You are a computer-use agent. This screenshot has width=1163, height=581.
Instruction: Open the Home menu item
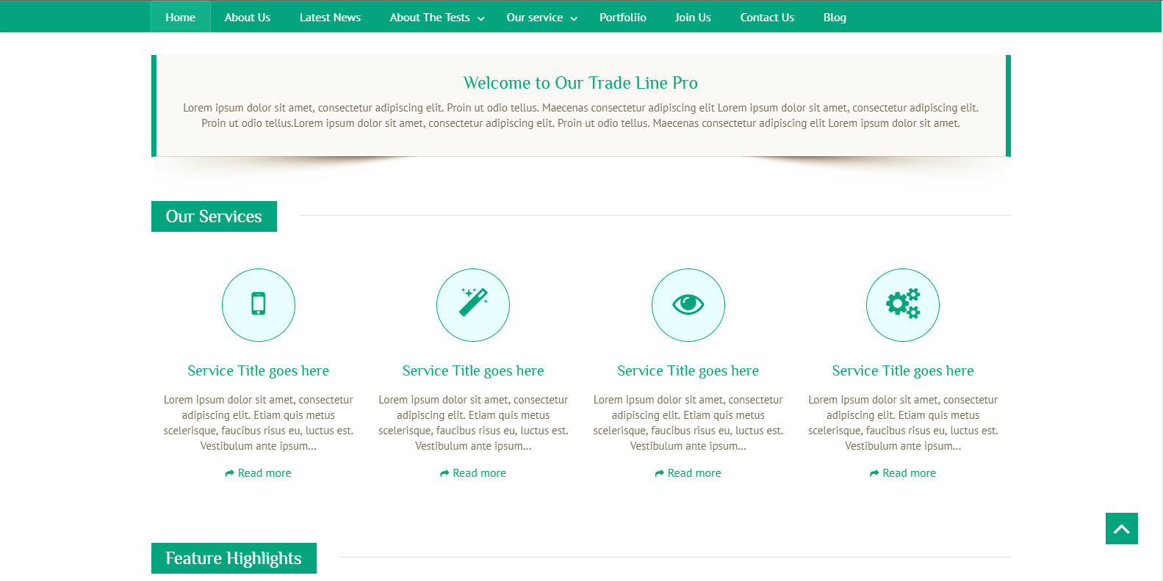click(x=181, y=18)
